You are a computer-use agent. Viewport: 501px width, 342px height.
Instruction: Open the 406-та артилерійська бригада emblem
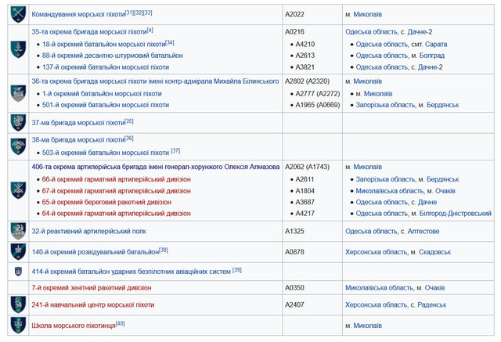(x=18, y=190)
